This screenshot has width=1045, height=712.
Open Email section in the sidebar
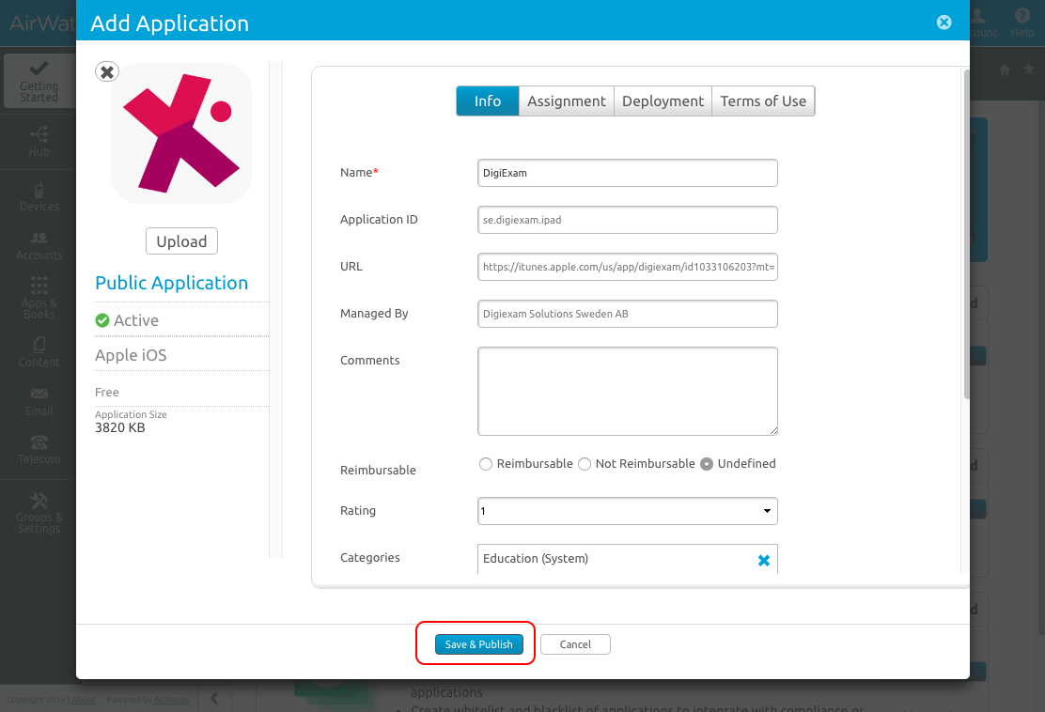(39, 402)
